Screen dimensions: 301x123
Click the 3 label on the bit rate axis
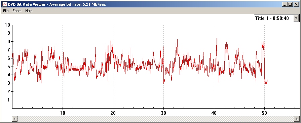coord(8,83)
